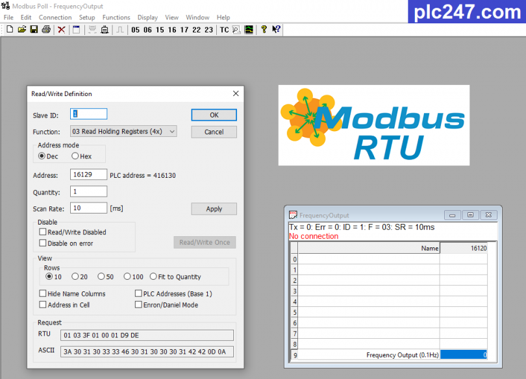Check Hide Name Columns checkbox
This screenshot has width=526, height=379.
[x=43, y=293]
